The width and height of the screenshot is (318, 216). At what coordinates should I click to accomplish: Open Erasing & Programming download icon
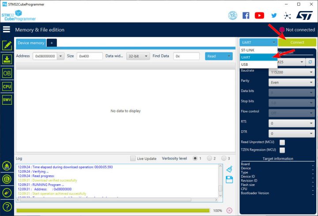tap(7, 59)
